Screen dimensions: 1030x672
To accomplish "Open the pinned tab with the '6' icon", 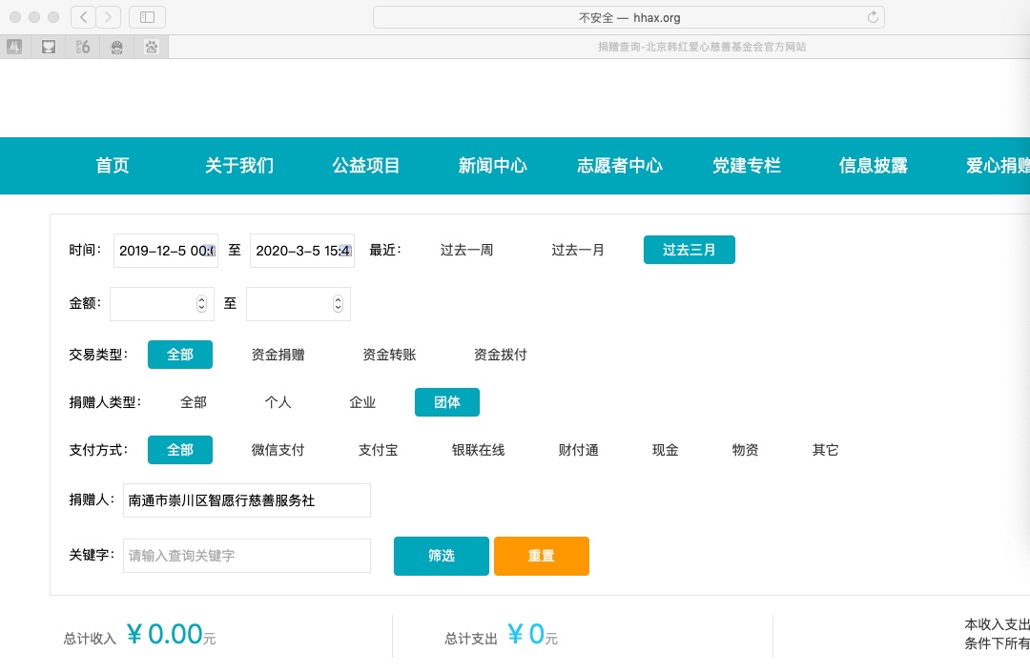I will click(x=83, y=47).
